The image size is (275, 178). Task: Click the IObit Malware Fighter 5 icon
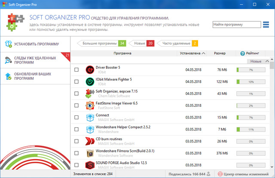click(x=90, y=81)
